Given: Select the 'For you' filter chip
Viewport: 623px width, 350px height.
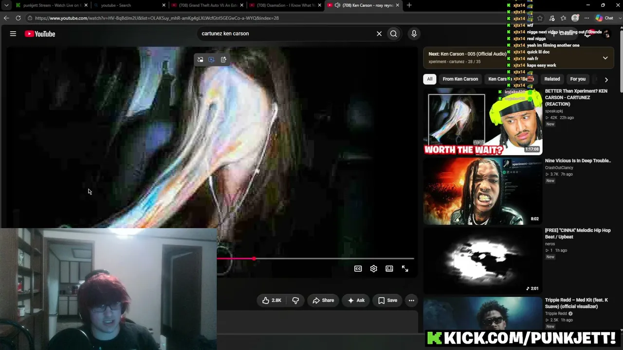Looking at the screenshot, I should click(578, 79).
